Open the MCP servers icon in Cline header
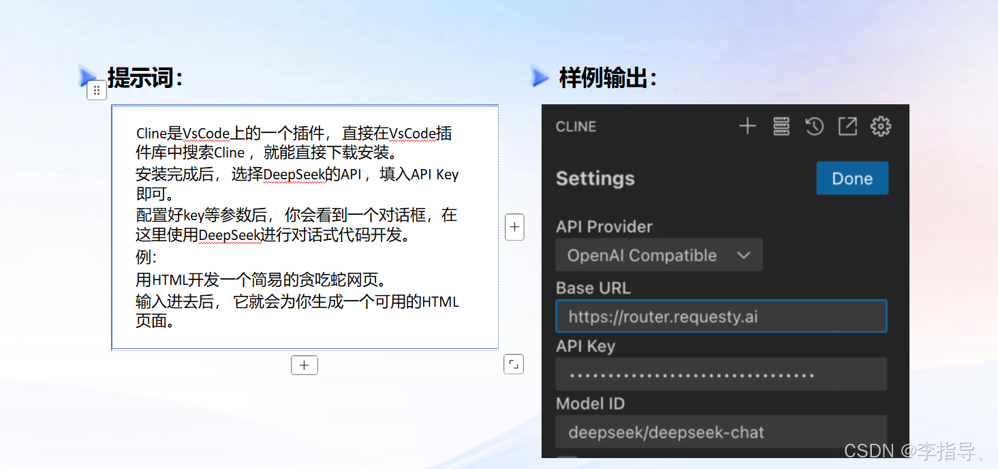 (x=781, y=126)
